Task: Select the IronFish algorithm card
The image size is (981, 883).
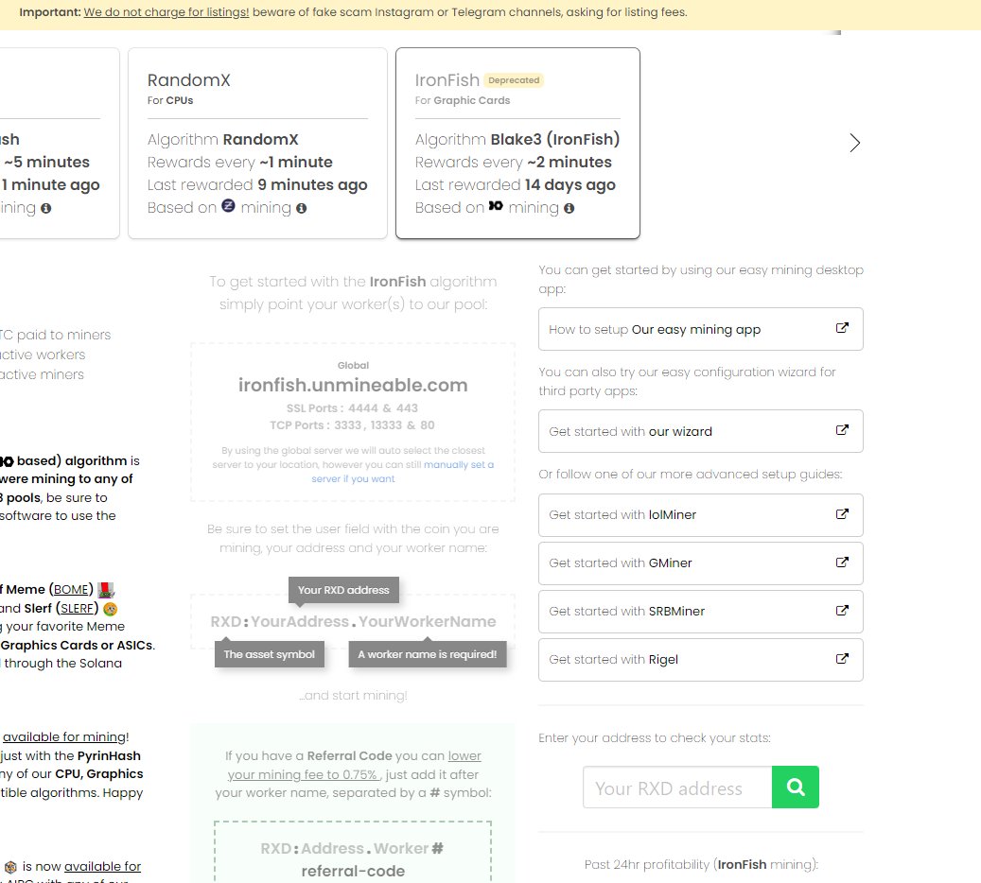Action: tap(517, 143)
